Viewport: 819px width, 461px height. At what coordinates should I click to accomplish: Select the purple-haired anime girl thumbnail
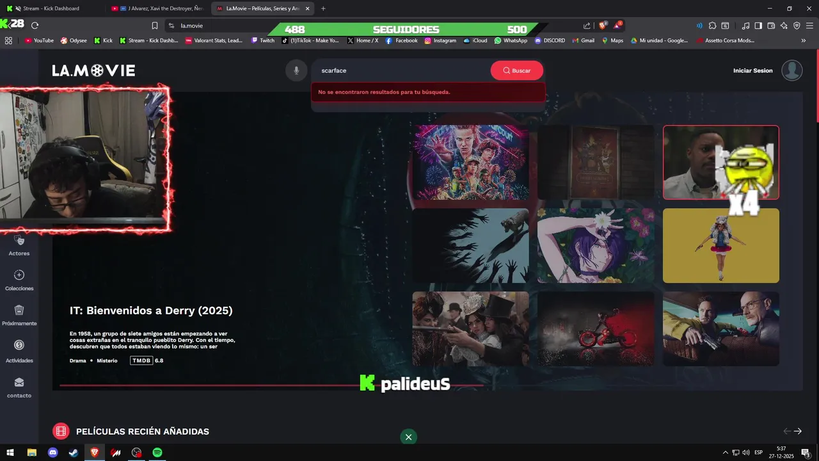pos(596,245)
